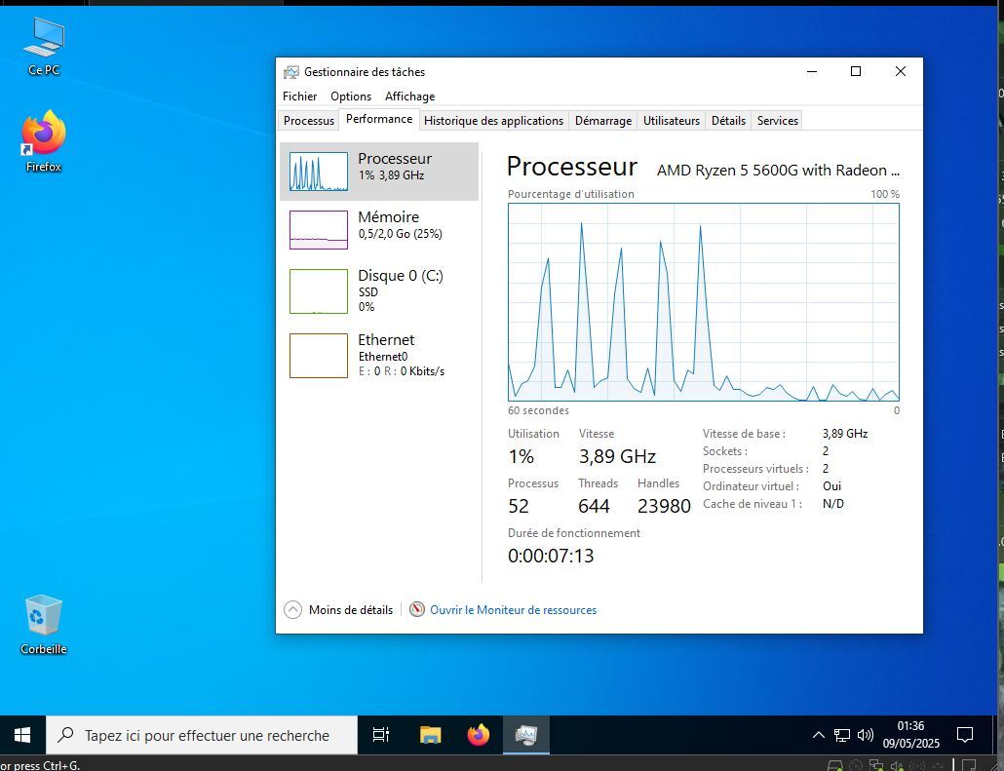Click the handles value 23980
This screenshot has width=1004, height=771.
click(664, 506)
